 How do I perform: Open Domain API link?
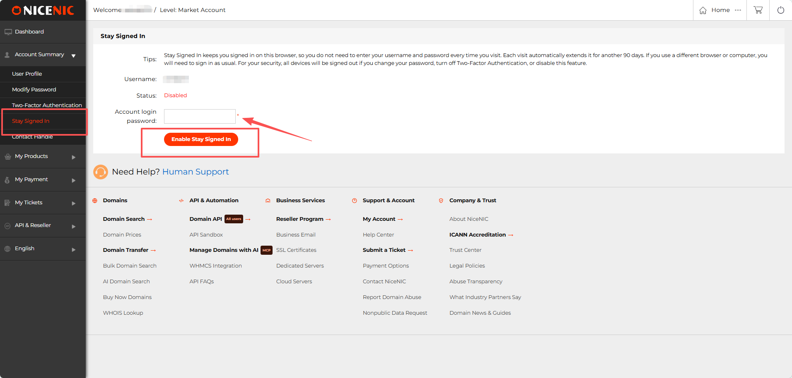coord(206,219)
